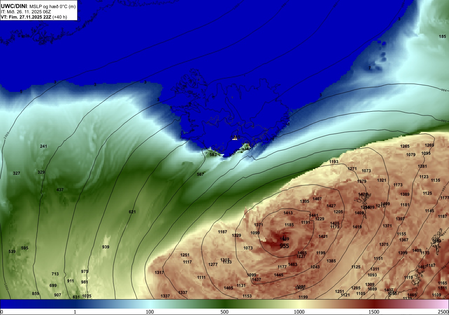Click the freezing level value 1321
Screen dimensions: 449x315
point(382,180)
